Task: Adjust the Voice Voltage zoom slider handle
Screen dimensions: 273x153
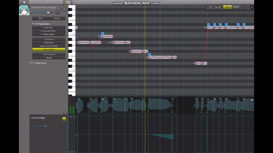Action: [45, 126]
